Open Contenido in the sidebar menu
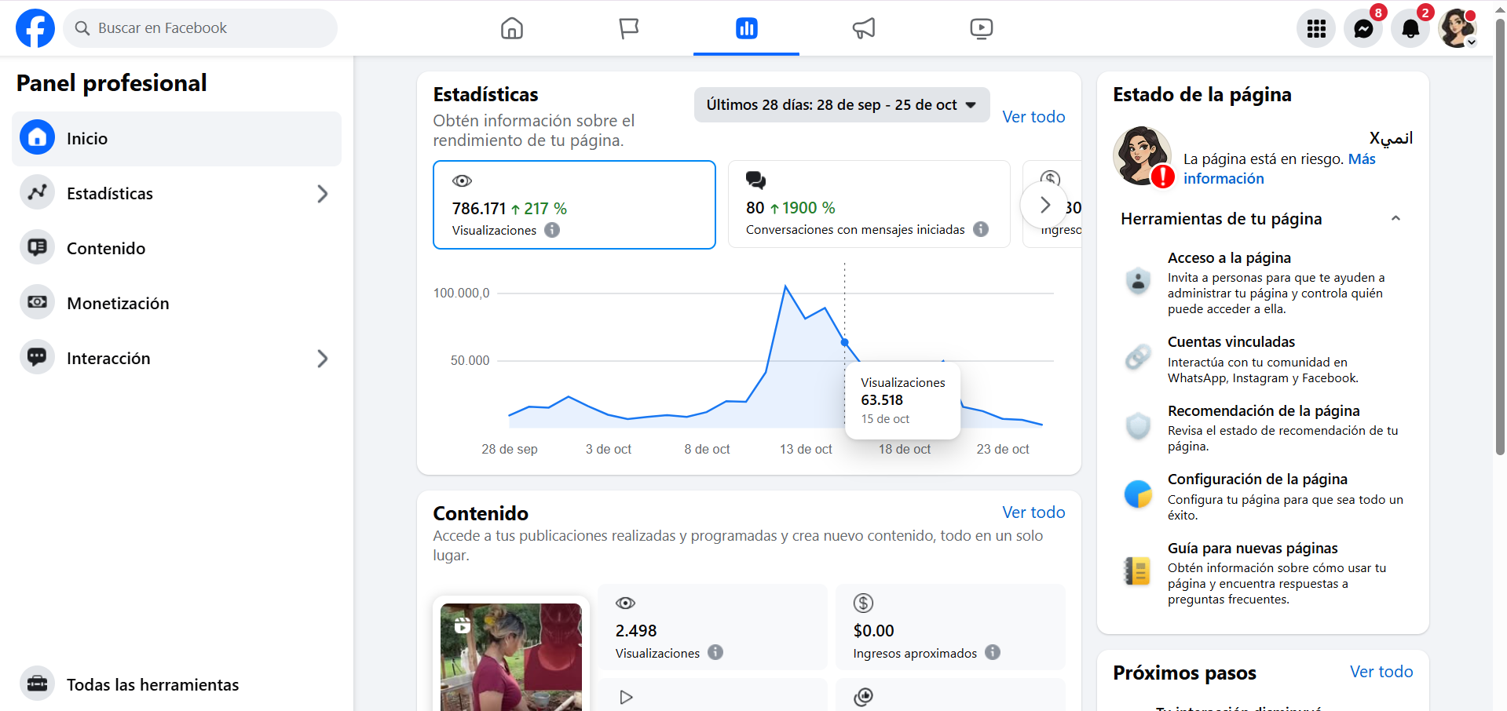Viewport: 1507px width, 711px height. (106, 249)
